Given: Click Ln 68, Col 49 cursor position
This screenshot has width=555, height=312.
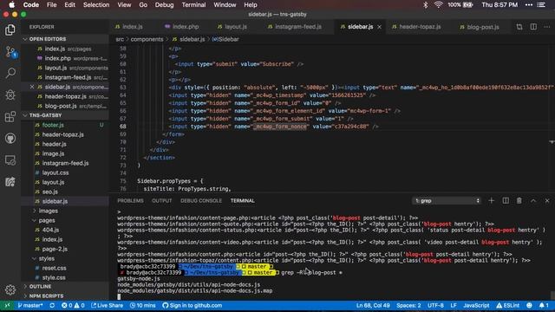Looking at the screenshot, I should pos(373,305).
